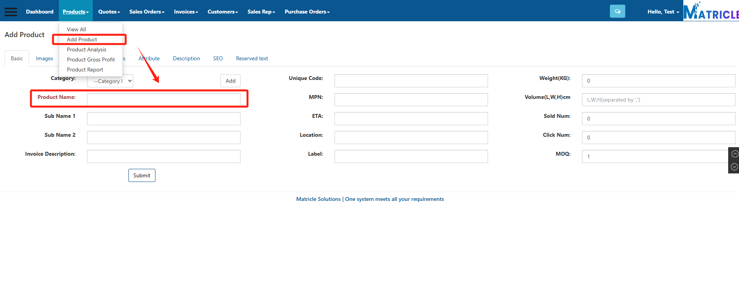The image size is (739, 299).
Task: Focus the Weight(KG) field
Action: pyautogui.click(x=659, y=81)
